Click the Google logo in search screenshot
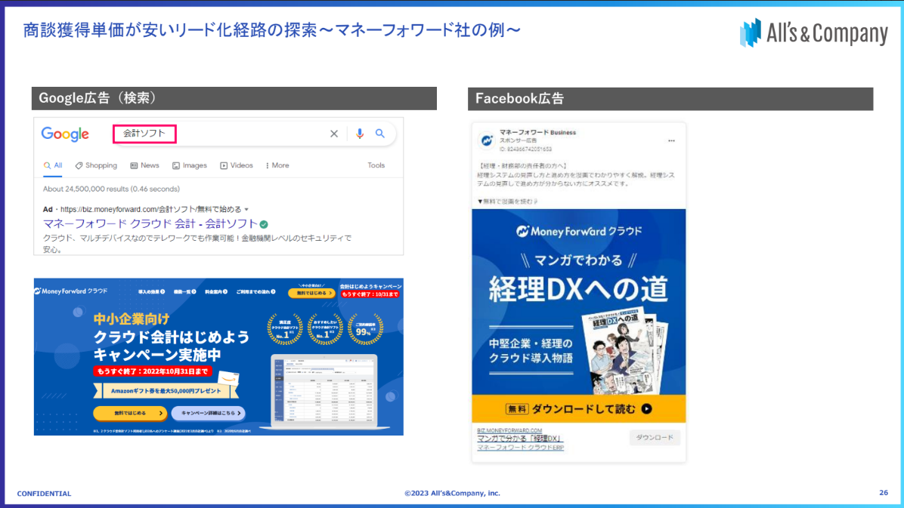 [x=65, y=134]
